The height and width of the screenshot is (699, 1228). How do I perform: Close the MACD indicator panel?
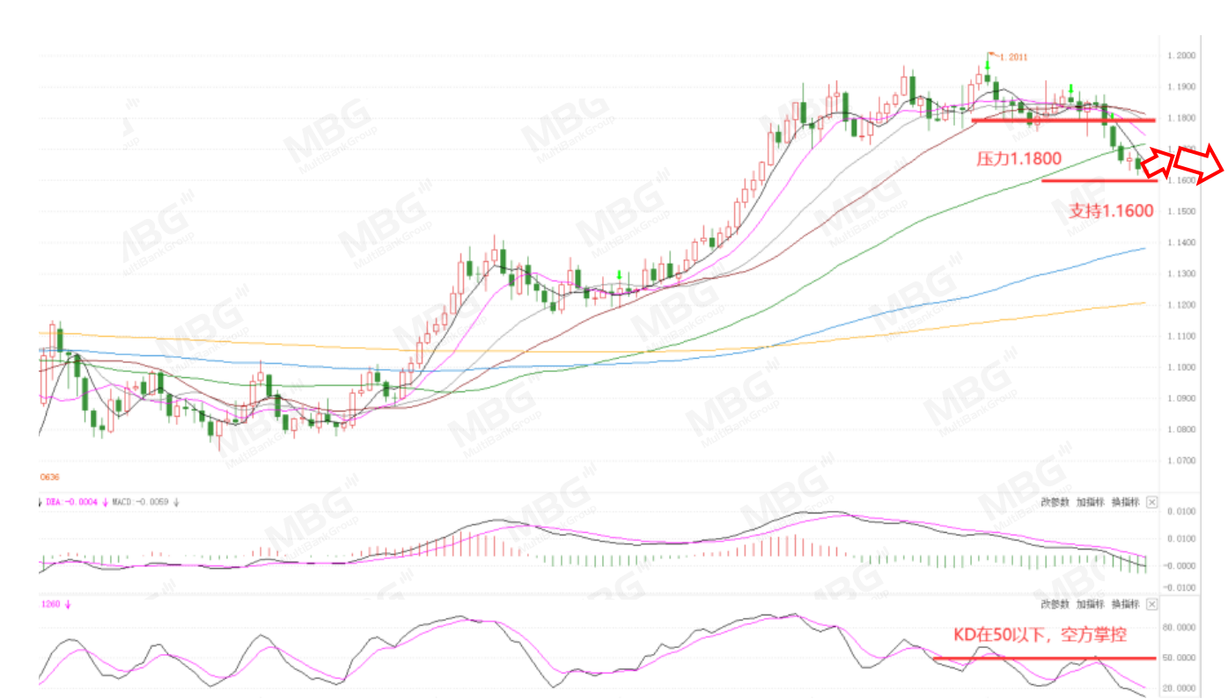click(1151, 503)
